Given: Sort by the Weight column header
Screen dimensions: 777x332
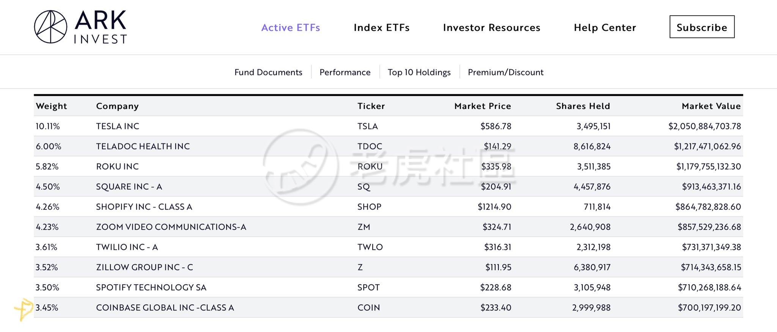Looking at the screenshot, I should click(51, 106).
